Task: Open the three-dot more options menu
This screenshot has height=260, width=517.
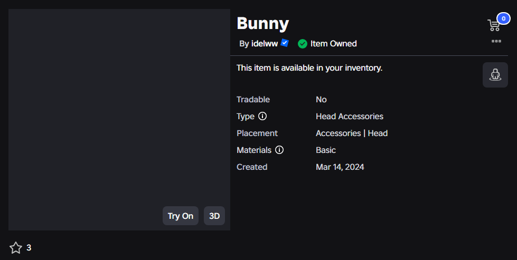Action: (496, 41)
